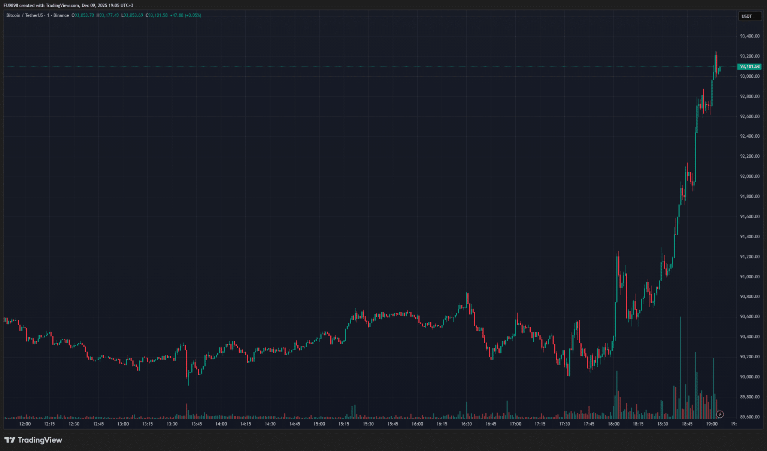The width and height of the screenshot is (767, 451).
Task: Click the green 93,101.58 current price label
Action: coord(749,67)
